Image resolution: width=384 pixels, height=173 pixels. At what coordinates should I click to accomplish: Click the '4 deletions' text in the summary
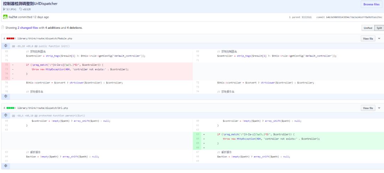(x=74, y=28)
